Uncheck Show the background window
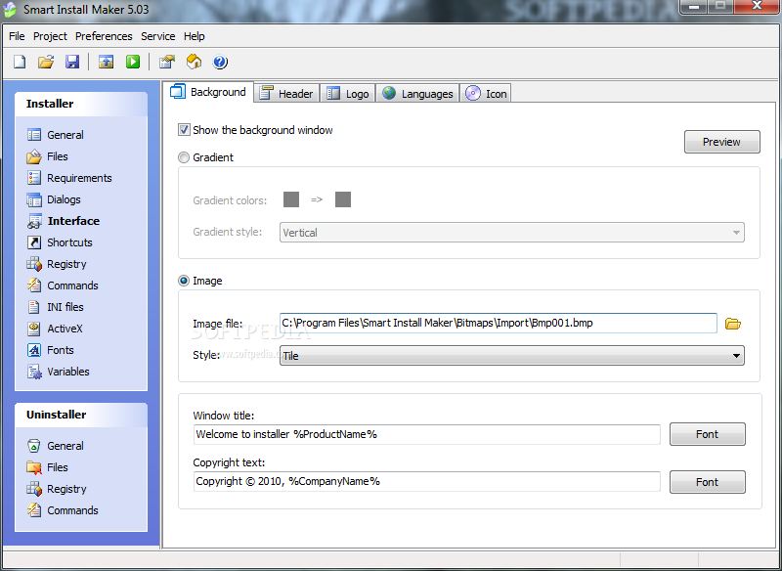Viewport: 782px width, 571px height. (x=184, y=130)
